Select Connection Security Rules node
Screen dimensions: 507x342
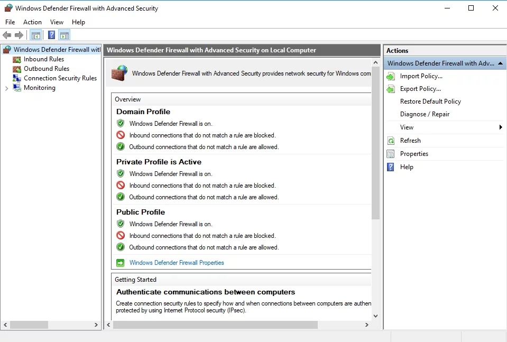click(x=60, y=78)
